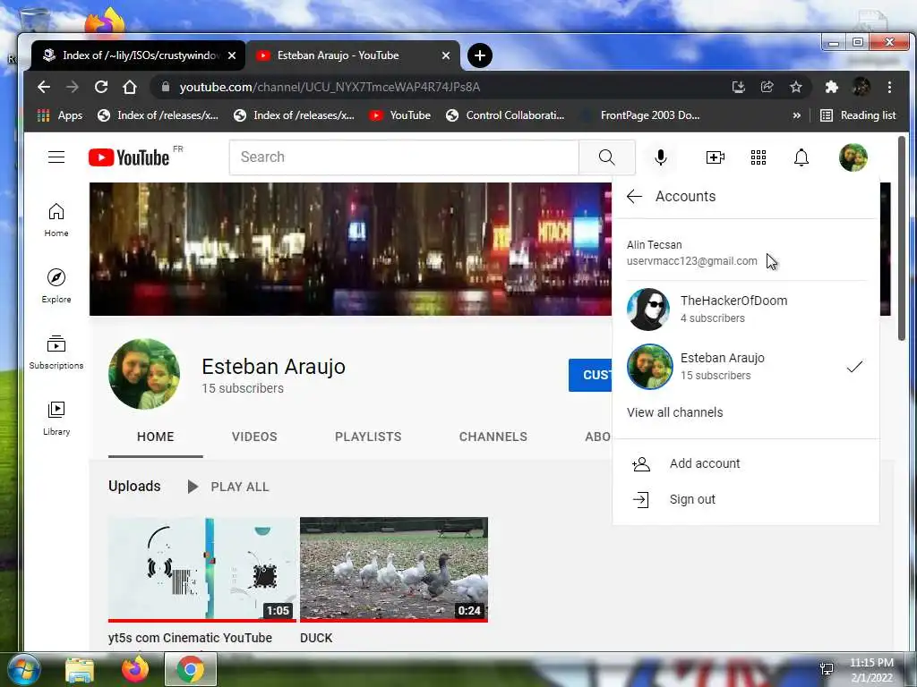This screenshot has width=917, height=687.
Task: Reload the page
Action: pos(101,87)
